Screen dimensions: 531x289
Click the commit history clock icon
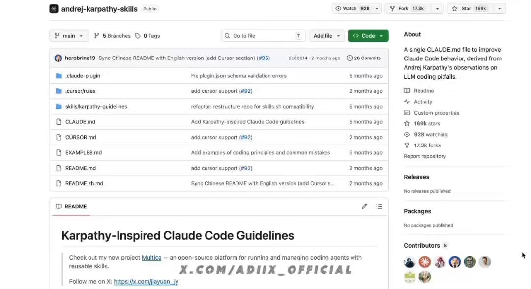tap(350, 58)
